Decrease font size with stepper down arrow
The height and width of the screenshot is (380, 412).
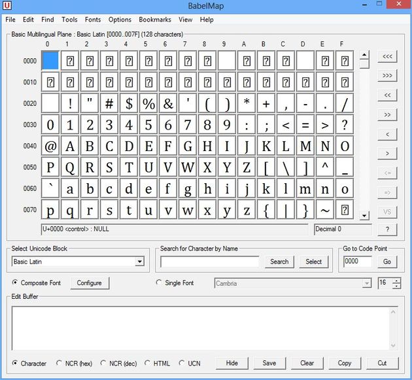coord(396,286)
